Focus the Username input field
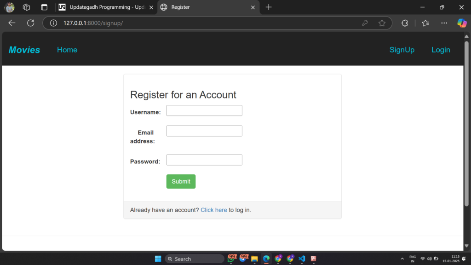Image resolution: width=471 pixels, height=265 pixels. (x=204, y=110)
